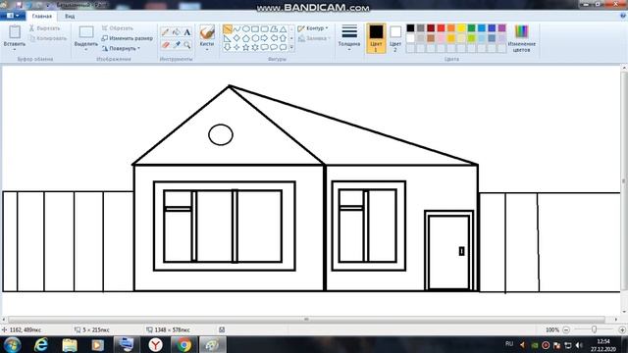628x353 pixels.
Task: Choose the Hexagon shape
Action: pyautogui.click(x=255, y=38)
